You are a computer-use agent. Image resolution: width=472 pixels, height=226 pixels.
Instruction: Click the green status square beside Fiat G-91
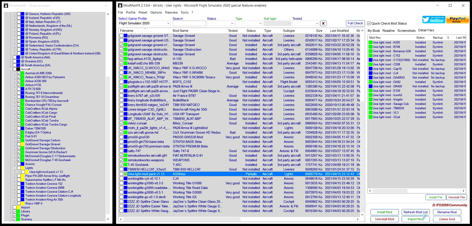point(23,136)
